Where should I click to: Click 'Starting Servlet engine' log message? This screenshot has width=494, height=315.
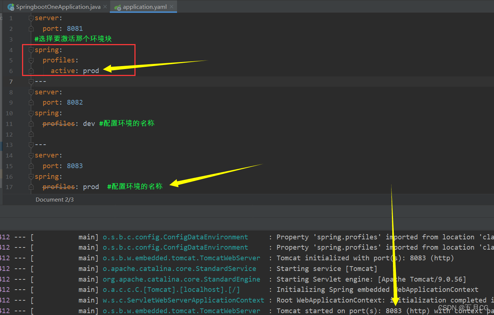[x=371, y=279]
